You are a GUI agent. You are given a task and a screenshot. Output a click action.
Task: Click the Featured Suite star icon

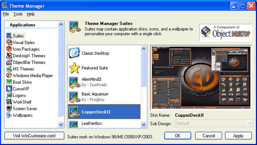75,68
